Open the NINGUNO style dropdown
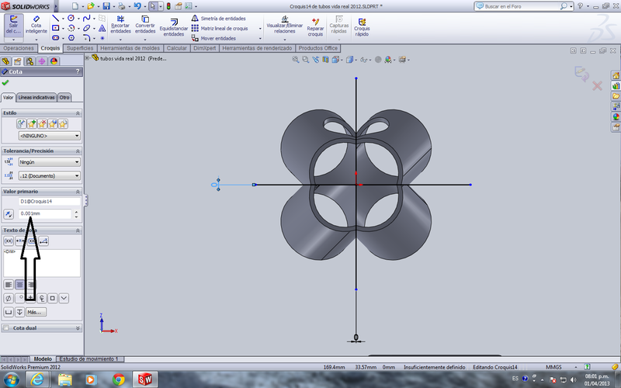The image size is (621, 388). coord(49,136)
